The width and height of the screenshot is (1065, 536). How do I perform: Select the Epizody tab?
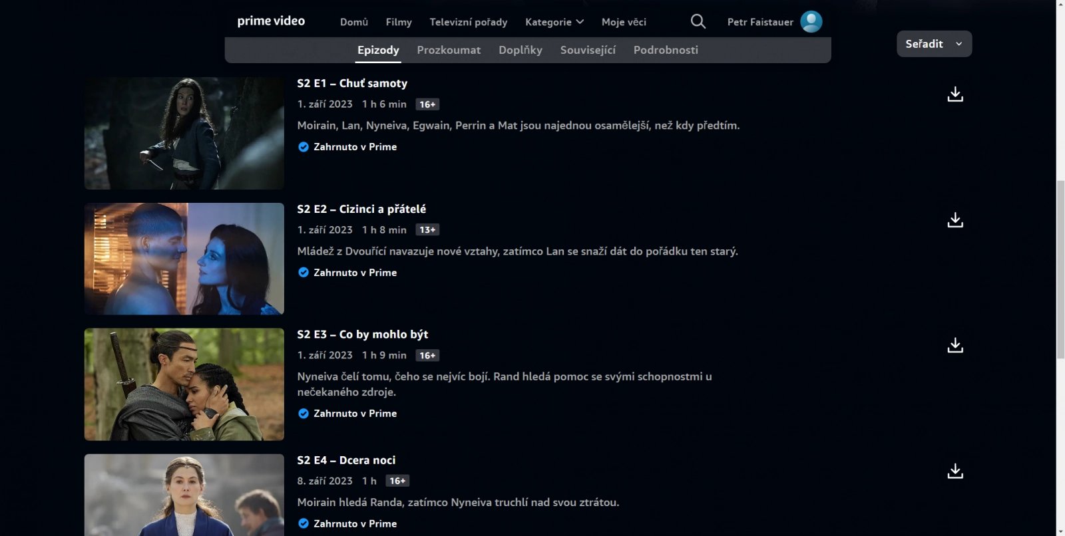pos(378,51)
